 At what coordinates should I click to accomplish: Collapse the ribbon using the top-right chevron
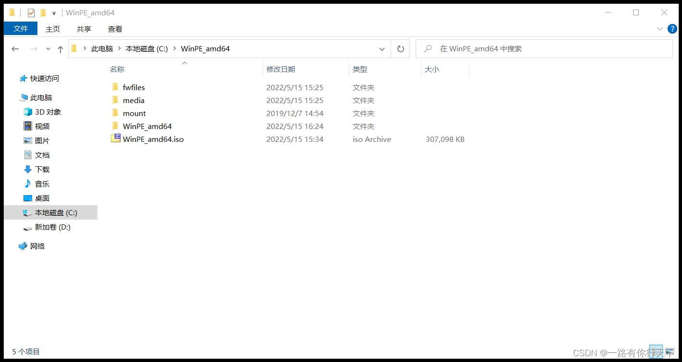(660, 29)
